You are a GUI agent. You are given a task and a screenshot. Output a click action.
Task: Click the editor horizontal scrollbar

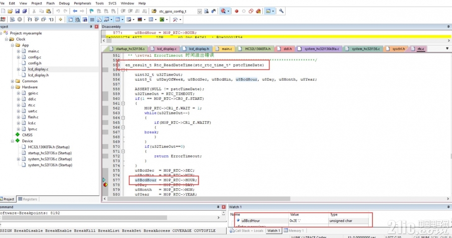(199, 199)
